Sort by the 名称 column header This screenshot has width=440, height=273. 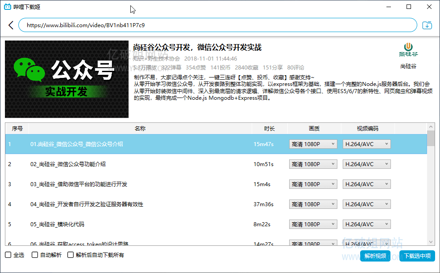tap(140, 129)
